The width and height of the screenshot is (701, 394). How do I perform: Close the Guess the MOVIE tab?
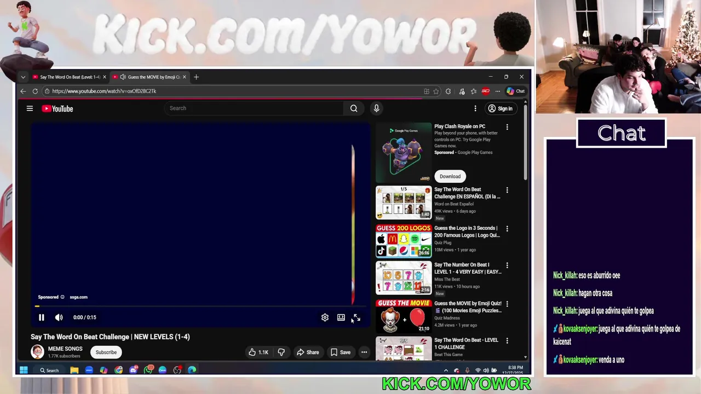pos(184,77)
